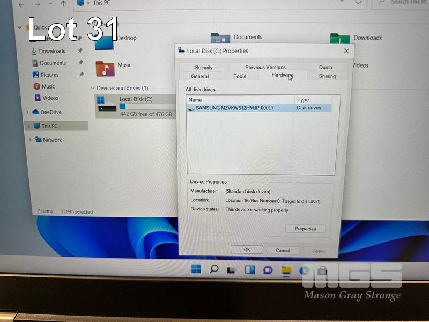Open the Documents folder icon

pos(220,40)
